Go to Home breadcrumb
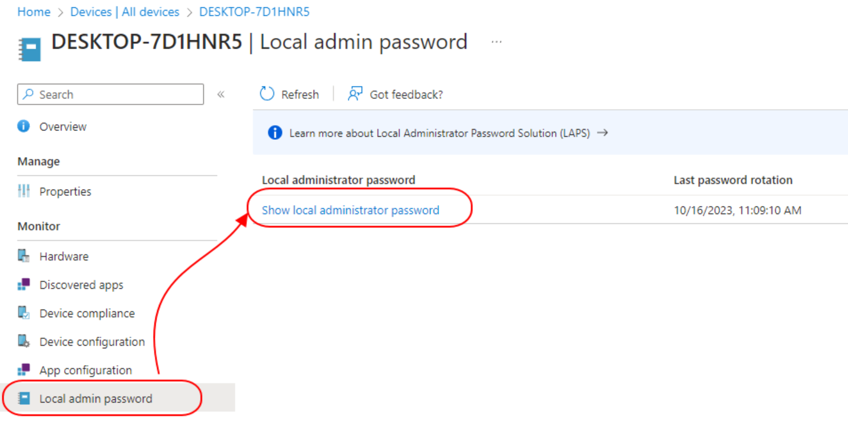848x422 pixels. tap(34, 12)
